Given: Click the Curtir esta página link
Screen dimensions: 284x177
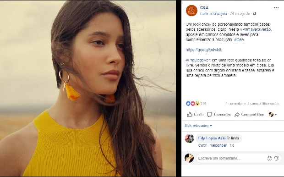Looking at the screenshot, I should [x=213, y=14].
